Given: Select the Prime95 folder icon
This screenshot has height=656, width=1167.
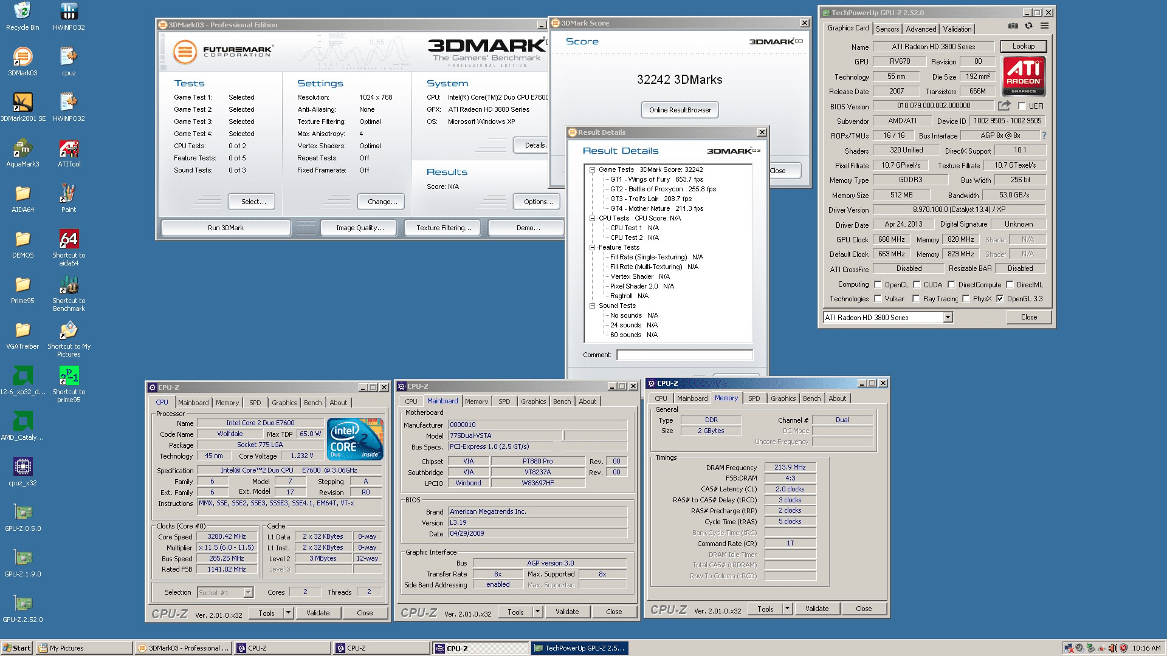Looking at the screenshot, I should [22, 290].
